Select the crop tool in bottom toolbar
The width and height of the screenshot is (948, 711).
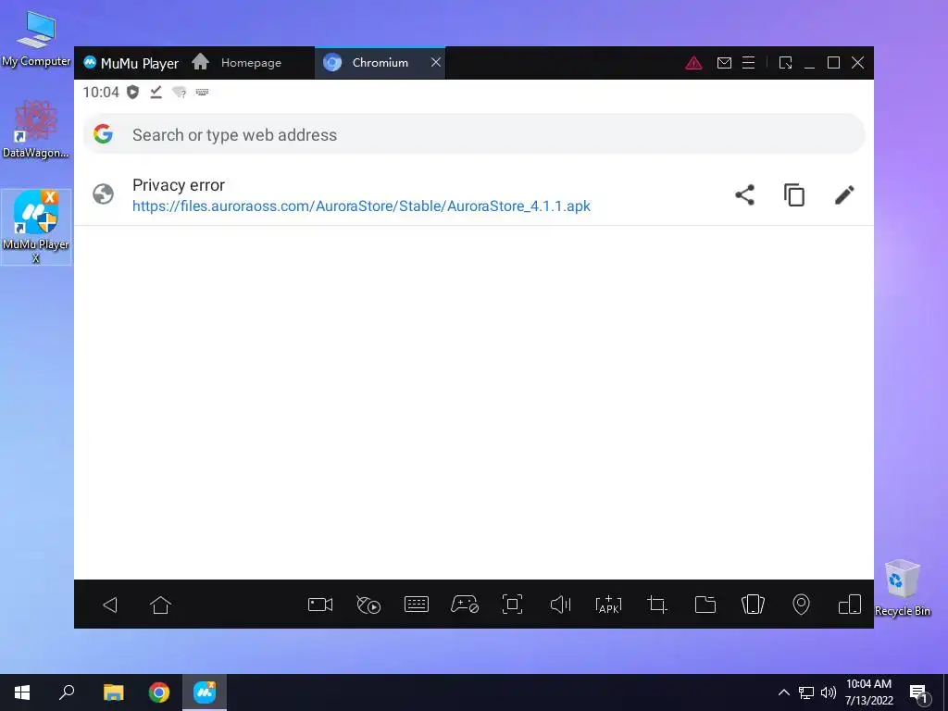(x=656, y=605)
